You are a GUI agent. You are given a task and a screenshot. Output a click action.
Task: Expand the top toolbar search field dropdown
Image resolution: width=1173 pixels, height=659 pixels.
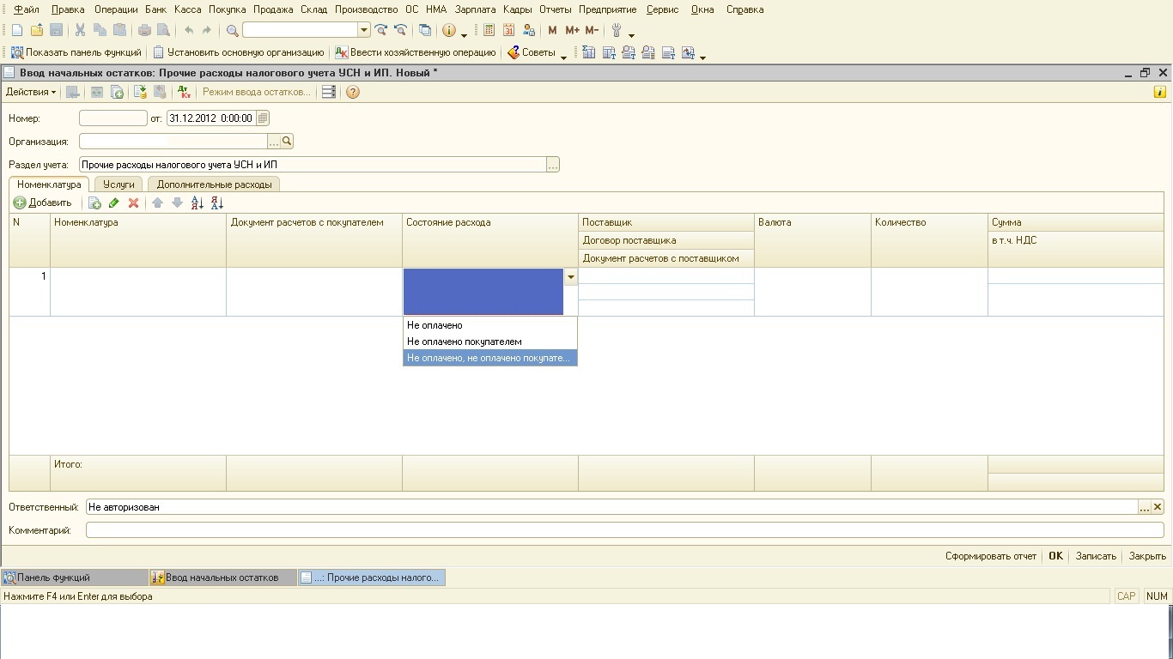click(x=363, y=30)
